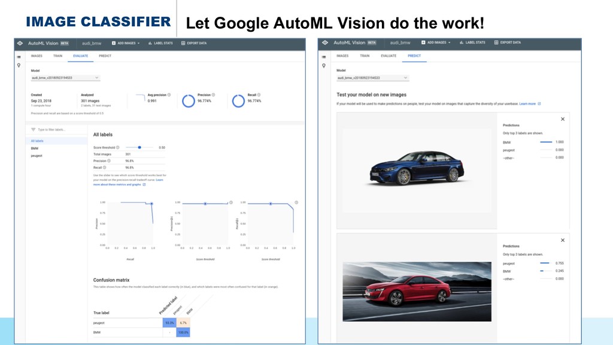Open Model dropdown in Predict window

(x=372, y=78)
